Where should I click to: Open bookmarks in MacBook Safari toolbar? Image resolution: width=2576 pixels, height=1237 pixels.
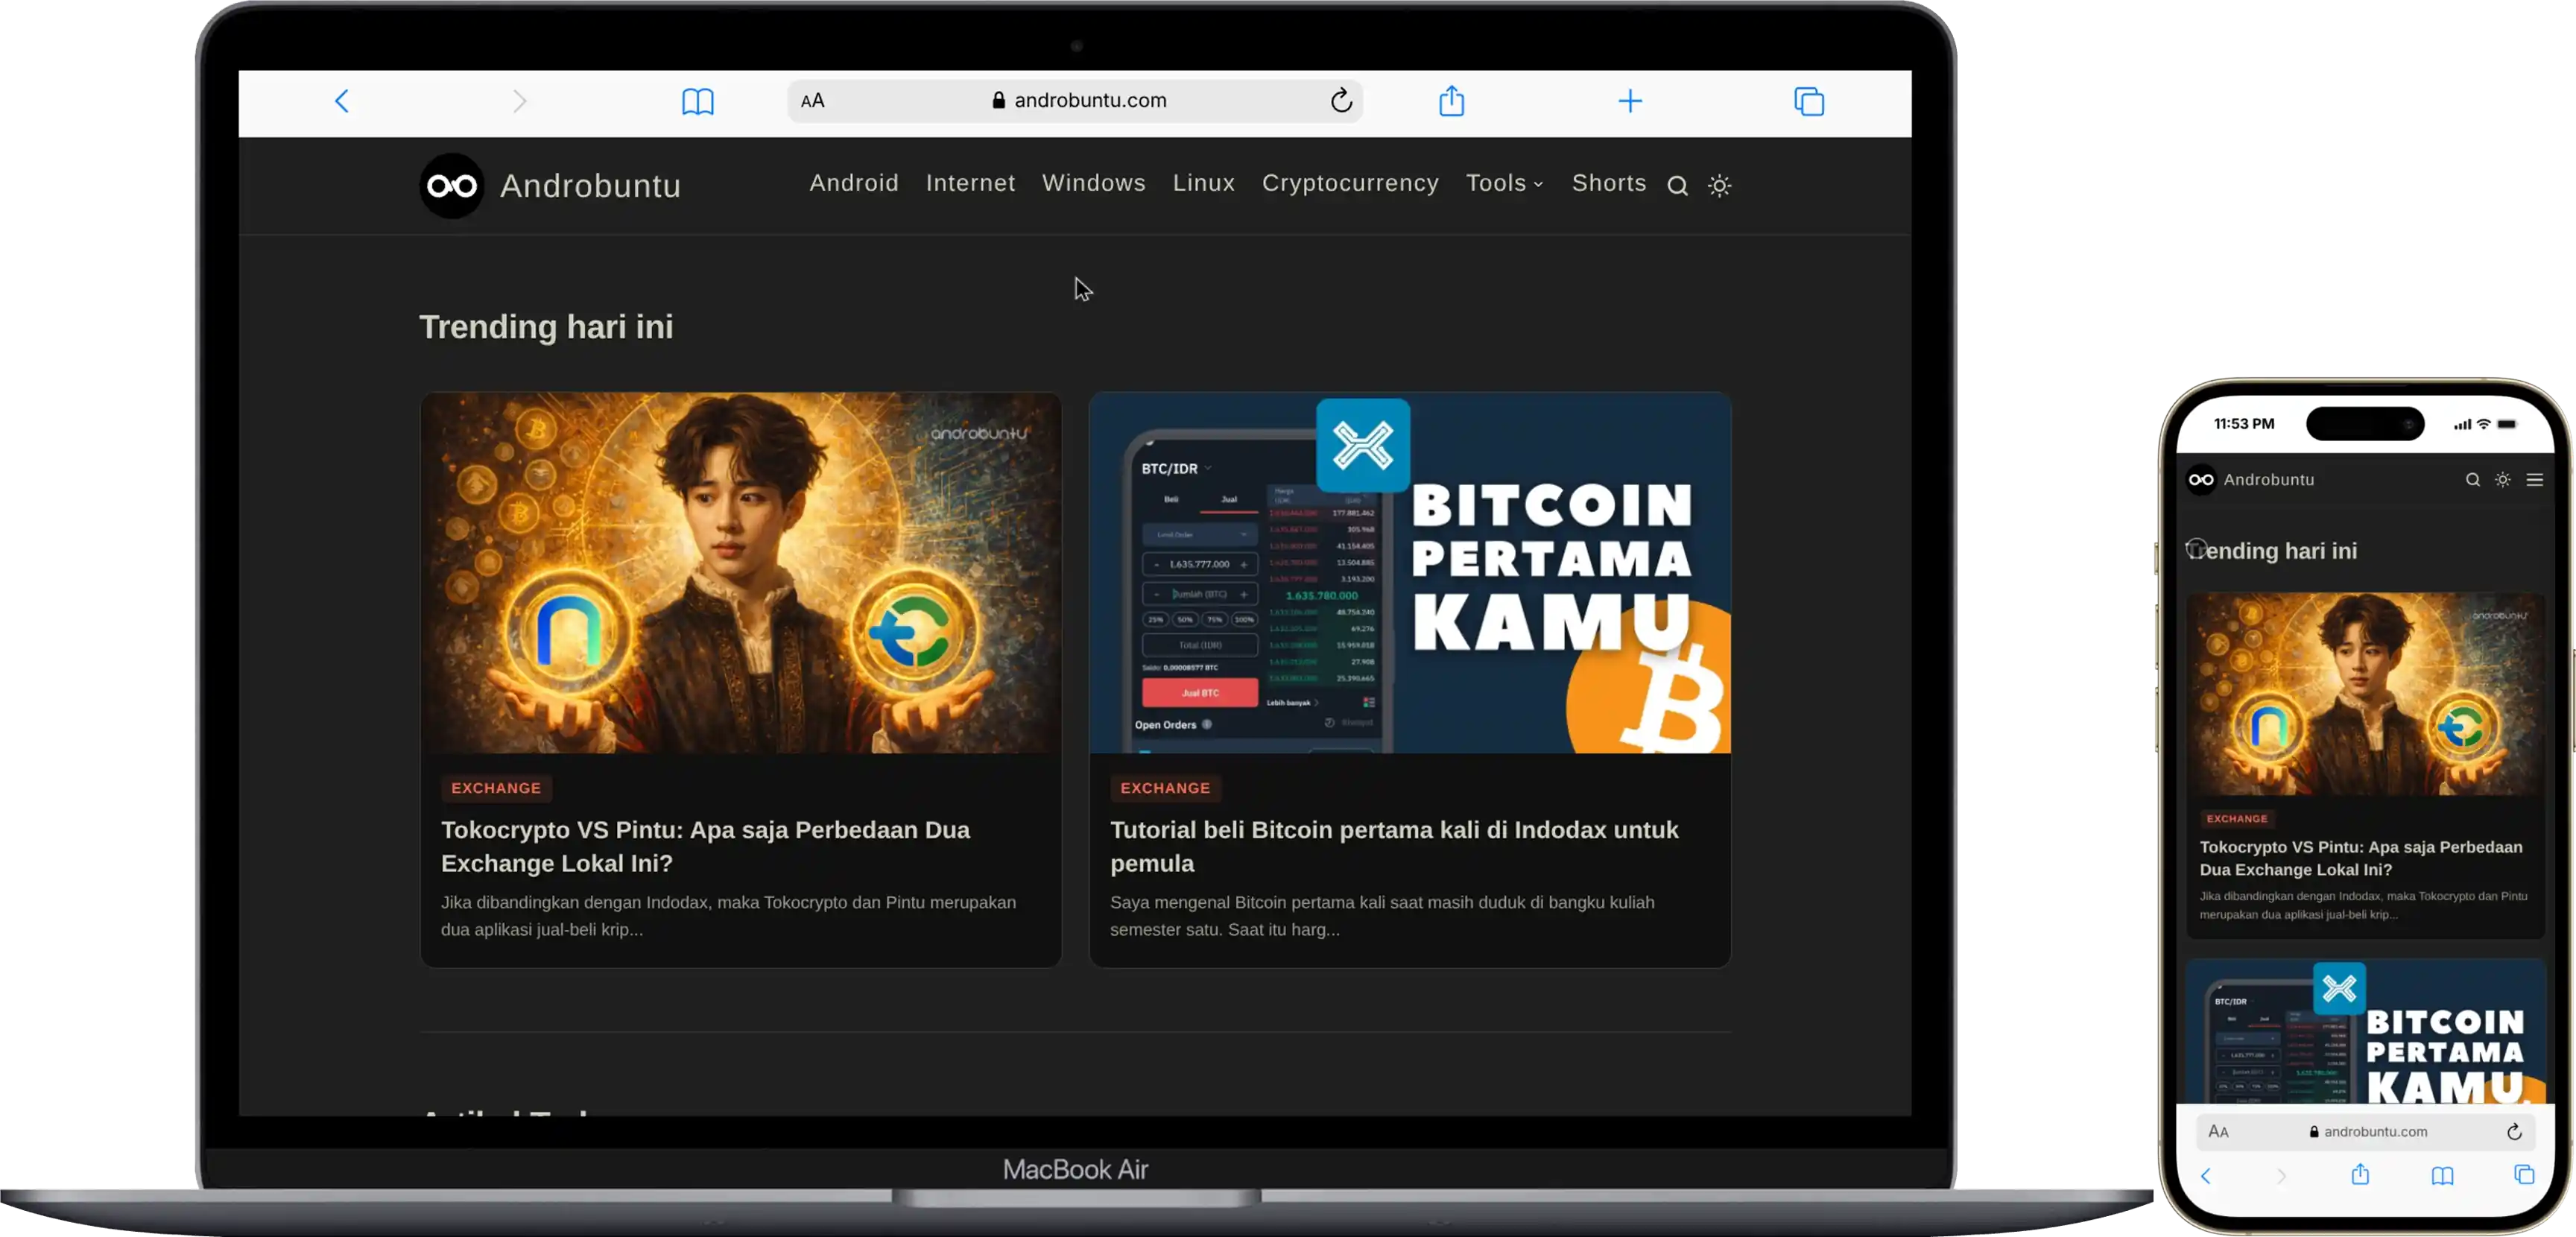(x=698, y=101)
